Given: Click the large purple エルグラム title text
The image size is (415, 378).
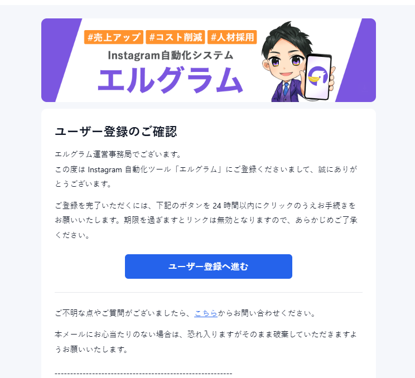Looking at the screenshot, I should click(x=170, y=80).
